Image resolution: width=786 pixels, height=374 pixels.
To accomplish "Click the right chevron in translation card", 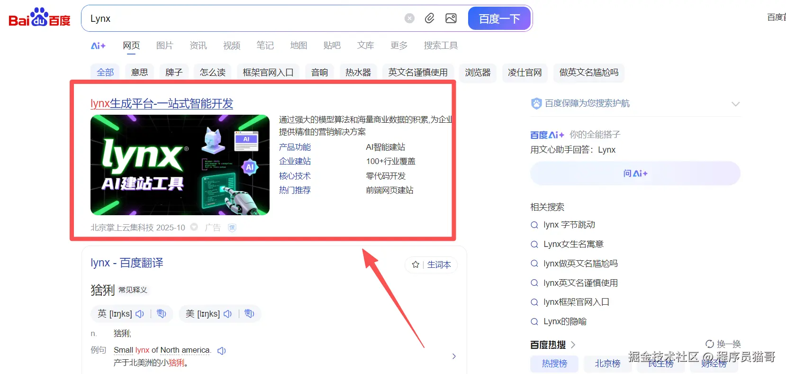I will [x=454, y=356].
